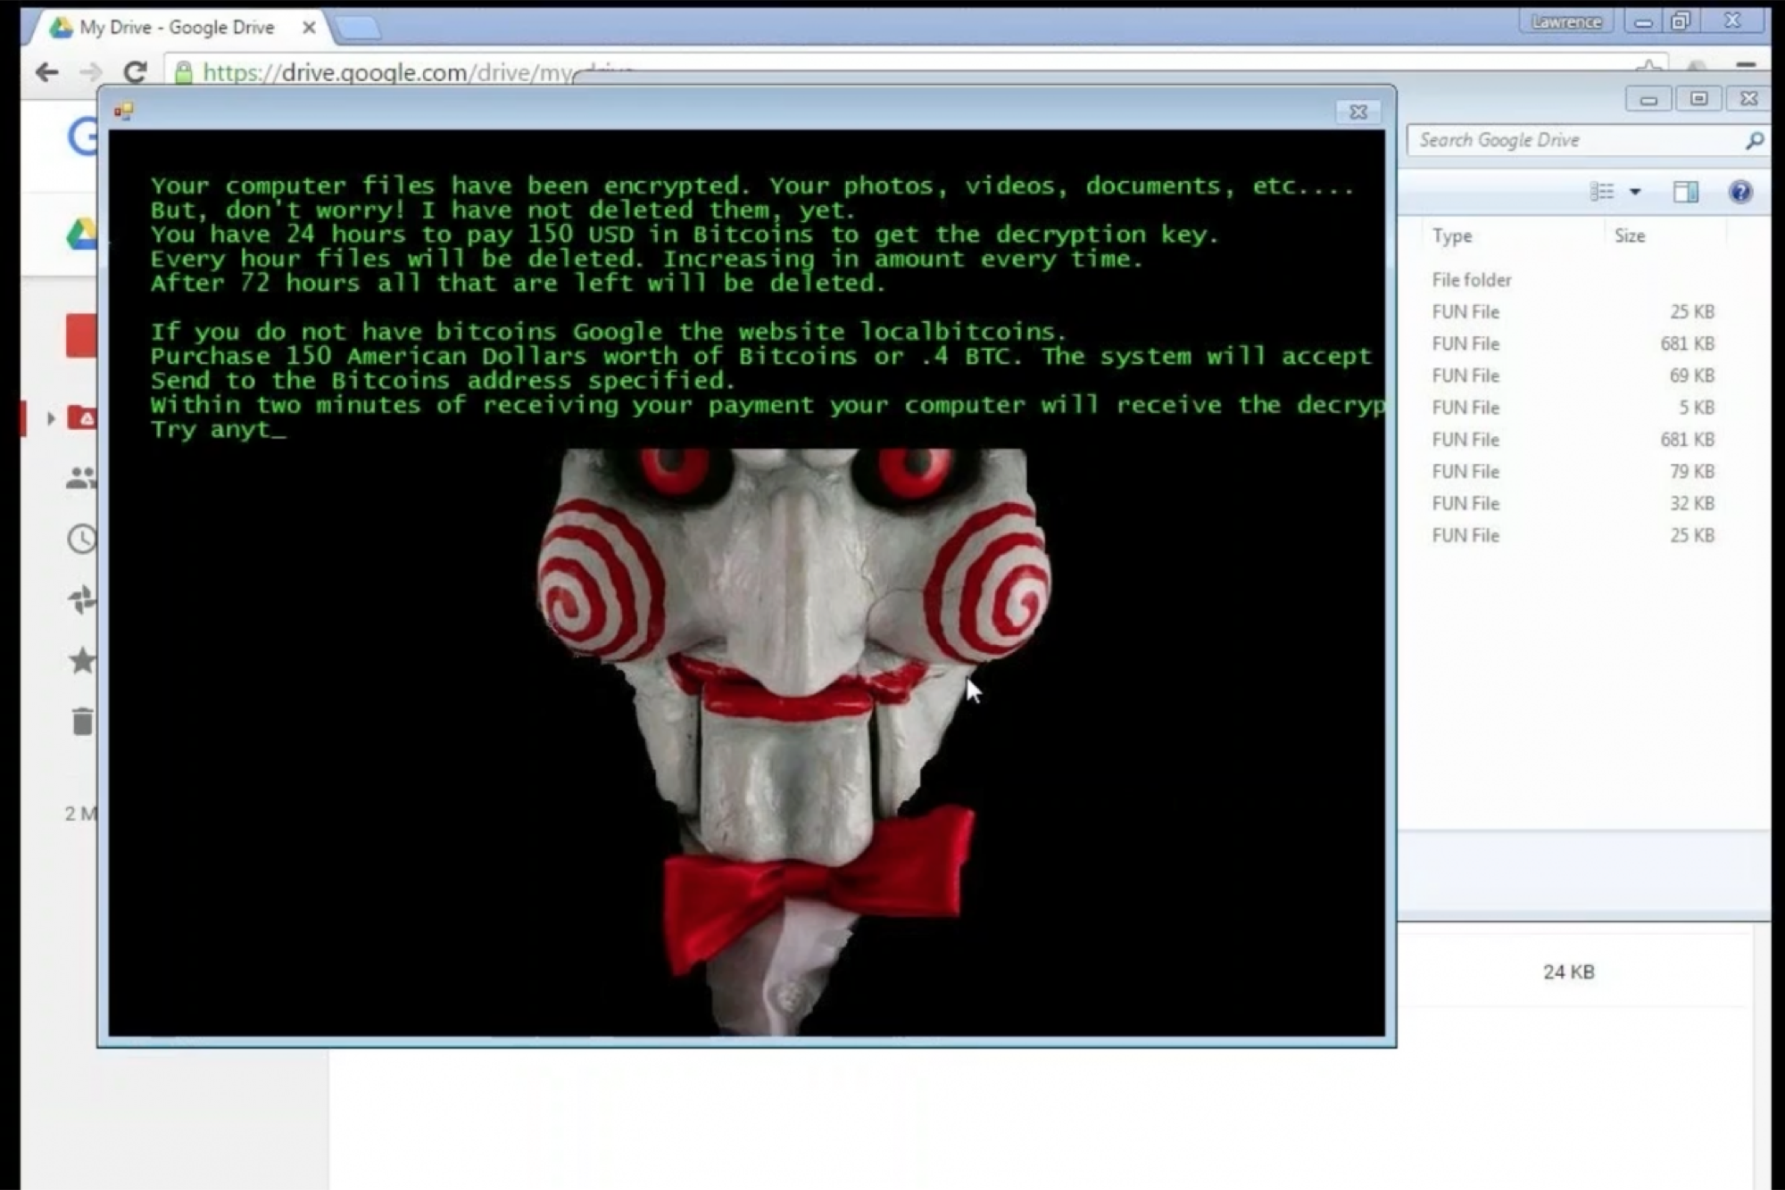Click the ransomware window title icon
The image size is (1785, 1190).
point(123,111)
